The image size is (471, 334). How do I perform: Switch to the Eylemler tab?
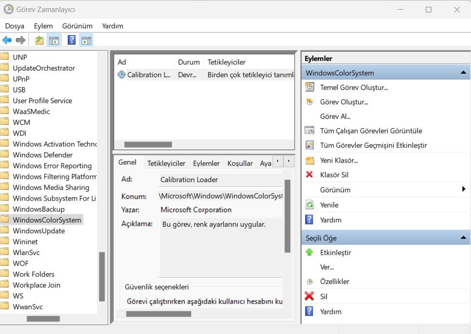(206, 163)
